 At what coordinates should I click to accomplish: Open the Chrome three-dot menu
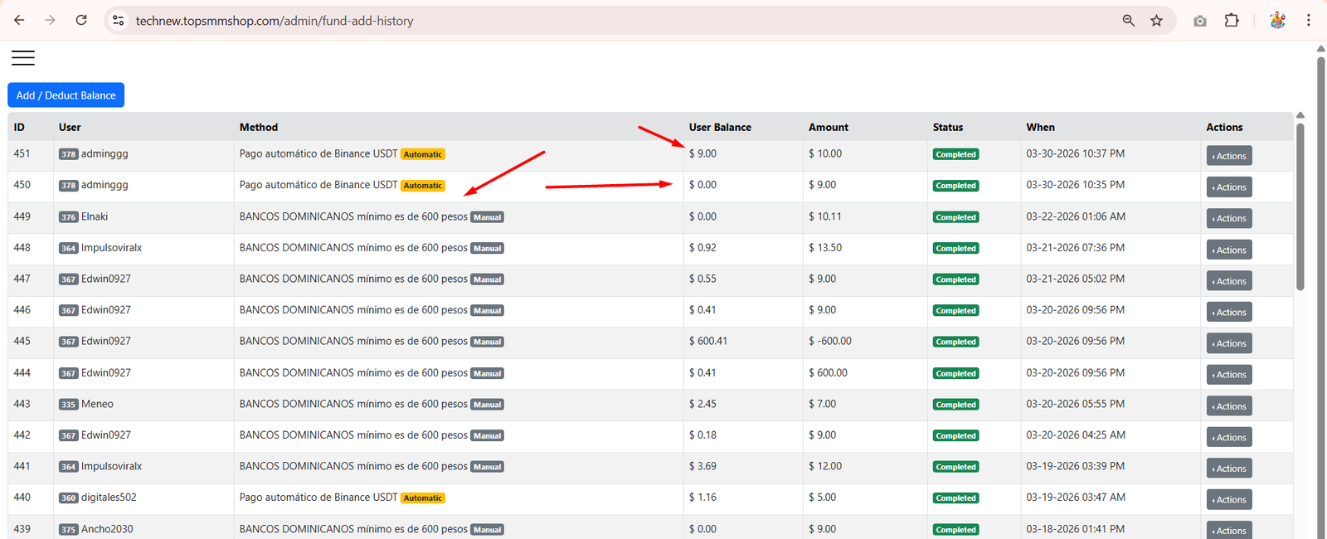coord(1308,21)
